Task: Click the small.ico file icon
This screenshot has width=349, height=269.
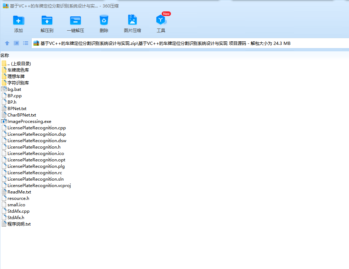Action: pos(4,205)
